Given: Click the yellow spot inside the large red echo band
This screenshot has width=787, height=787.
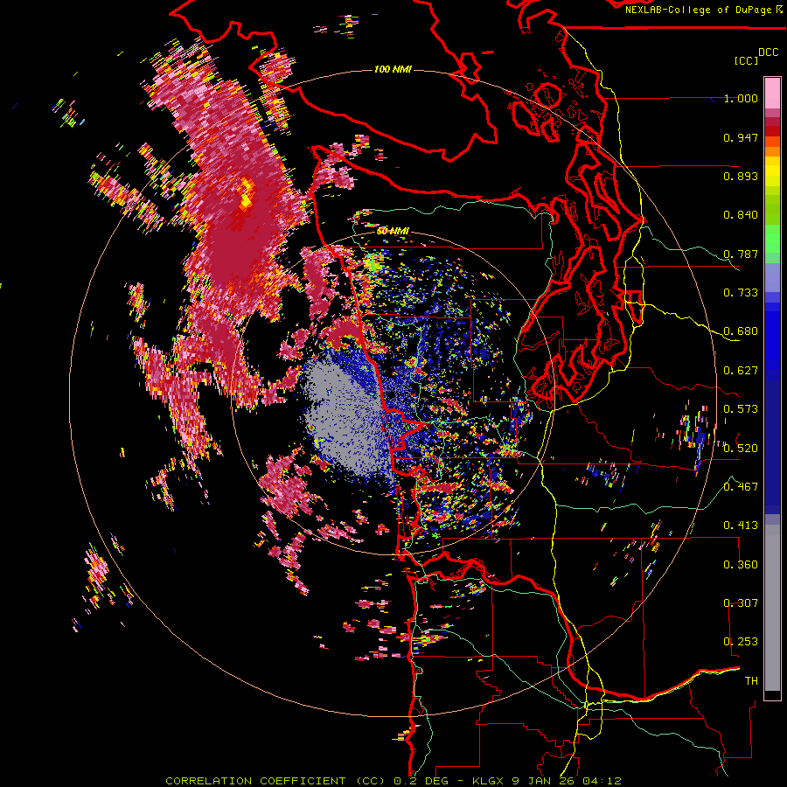Looking at the screenshot, I should [x=247, y=193].
